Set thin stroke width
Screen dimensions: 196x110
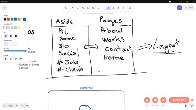pyautogui.click(x=6, y=44)
